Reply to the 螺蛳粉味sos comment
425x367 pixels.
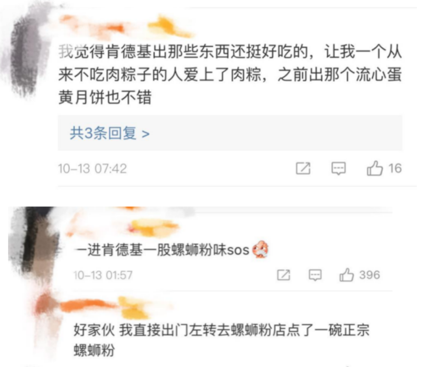click(315, 275)
